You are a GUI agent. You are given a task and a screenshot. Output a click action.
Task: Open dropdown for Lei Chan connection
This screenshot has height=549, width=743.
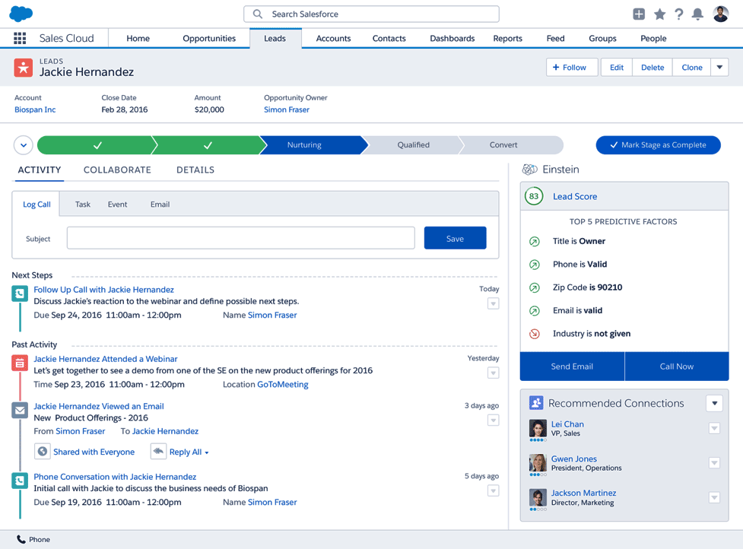[x=714, y=429]
